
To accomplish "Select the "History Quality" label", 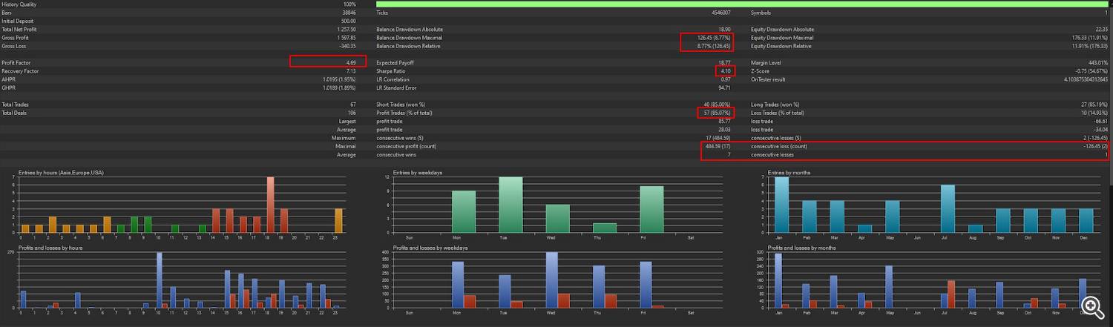I will [18, 4].
